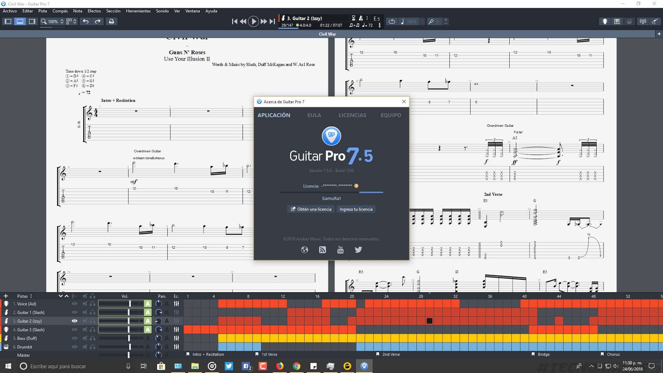Switch to the EQUIPO tab
663x373 pixels.
tap(391, 115)
